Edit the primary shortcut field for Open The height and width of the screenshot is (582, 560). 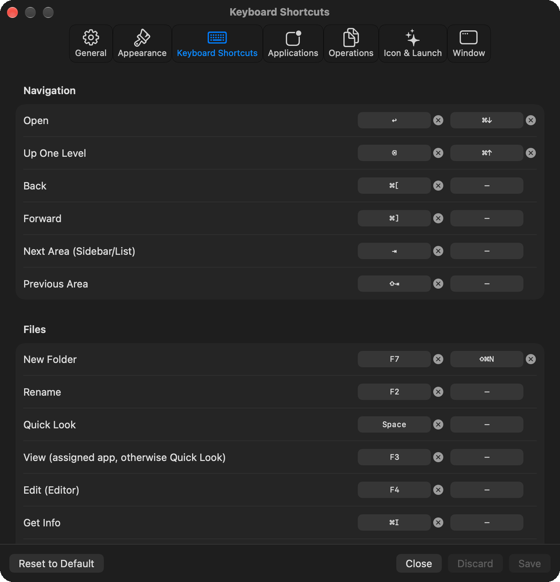[x=394, y=120]
